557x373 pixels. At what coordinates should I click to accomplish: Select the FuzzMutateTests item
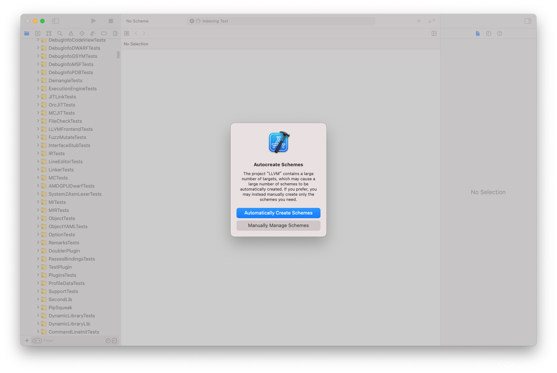pyautogui.click(x=67, y=137)
